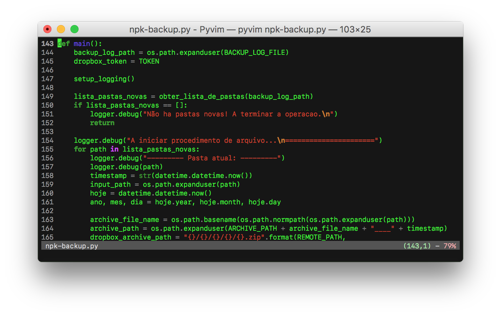The width and height of the screenshot is (501, 316).
Task: Maximize window using the green button
Action: pos(74,29)
